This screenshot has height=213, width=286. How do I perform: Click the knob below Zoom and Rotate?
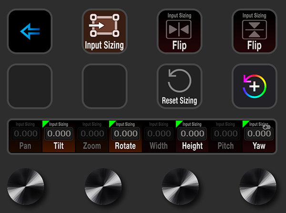[103, 187]
